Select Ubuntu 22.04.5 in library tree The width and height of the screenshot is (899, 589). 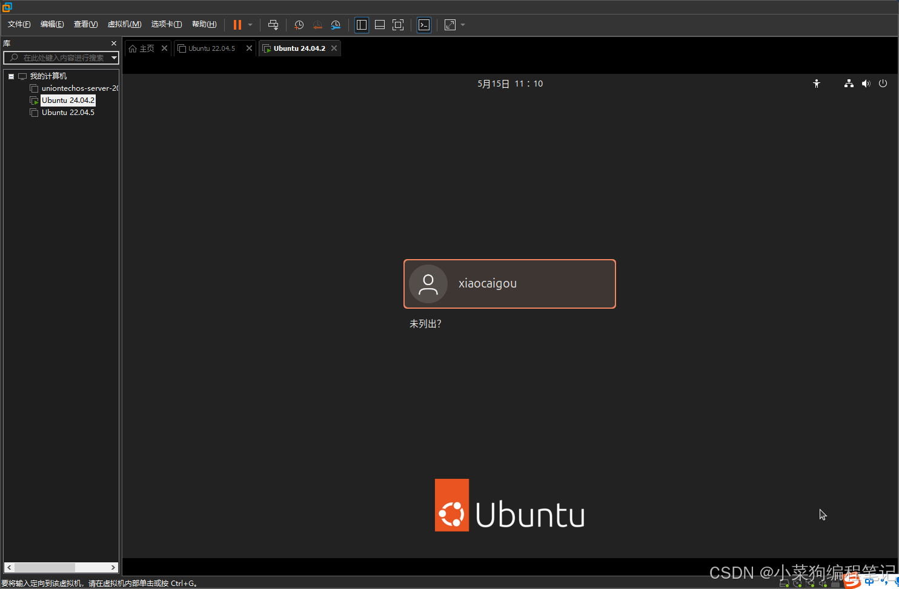[68, 113]
